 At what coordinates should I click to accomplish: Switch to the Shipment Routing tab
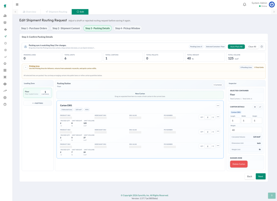click(x=57, y=12)
